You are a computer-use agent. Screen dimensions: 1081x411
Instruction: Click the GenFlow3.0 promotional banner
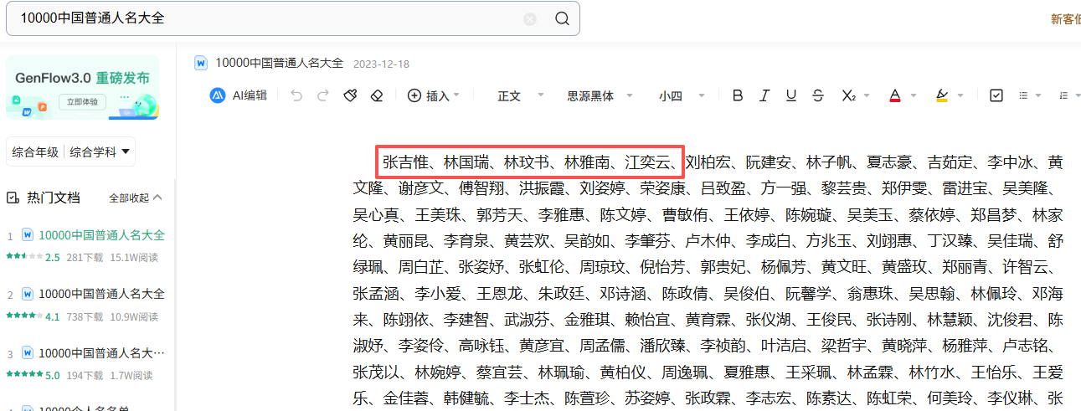tap(82, 88)
